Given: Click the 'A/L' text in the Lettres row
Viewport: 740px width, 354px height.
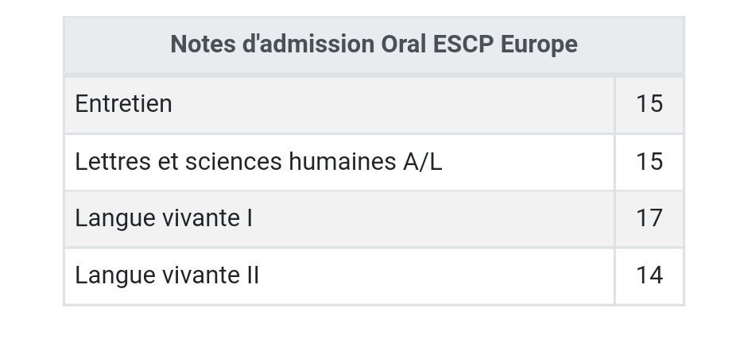Looking at the screenshot, I should [419, 162].
